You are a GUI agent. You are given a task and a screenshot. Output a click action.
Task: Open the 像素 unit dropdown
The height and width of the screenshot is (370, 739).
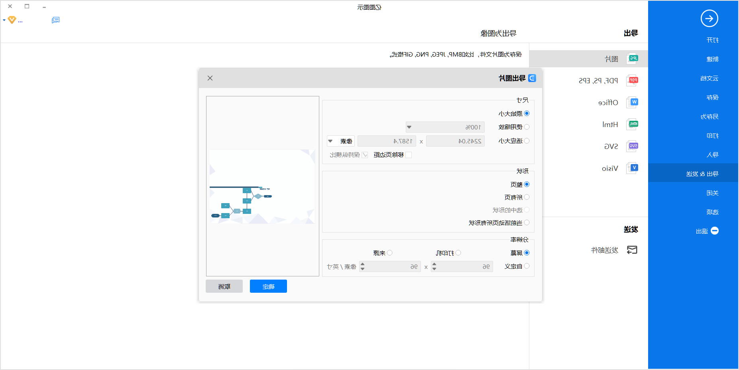[x=341, y=141]
